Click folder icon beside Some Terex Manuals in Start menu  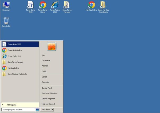(x=4, y=62)
